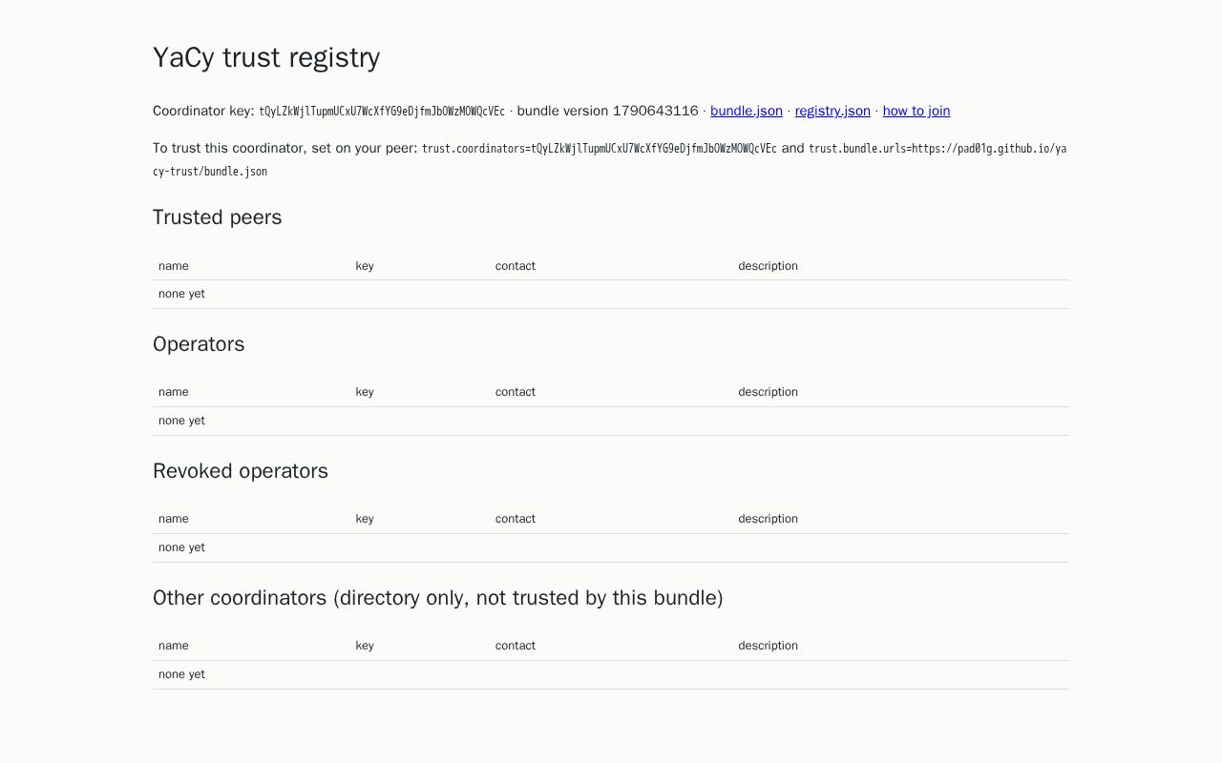Click 'none yet' row in Other coordinators table
This screenshot has width=1222, height=763.
(x=611, y=674)
